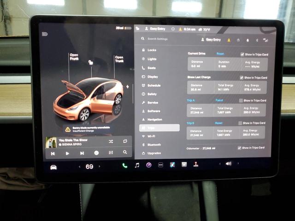Reset the Trip A counter
The height and width of the screenshot is (221, 295).
point(219,100)
